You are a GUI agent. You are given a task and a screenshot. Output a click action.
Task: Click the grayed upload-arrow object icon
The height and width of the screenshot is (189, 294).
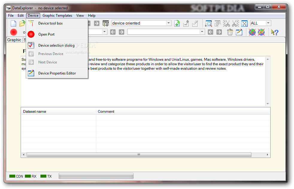point(186,23)
